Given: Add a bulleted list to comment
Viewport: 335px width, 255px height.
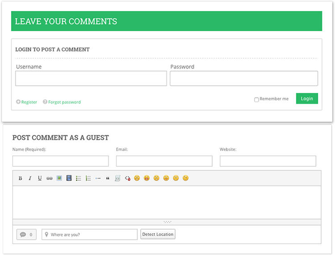Looking at the screenshot, I should 79,178.
